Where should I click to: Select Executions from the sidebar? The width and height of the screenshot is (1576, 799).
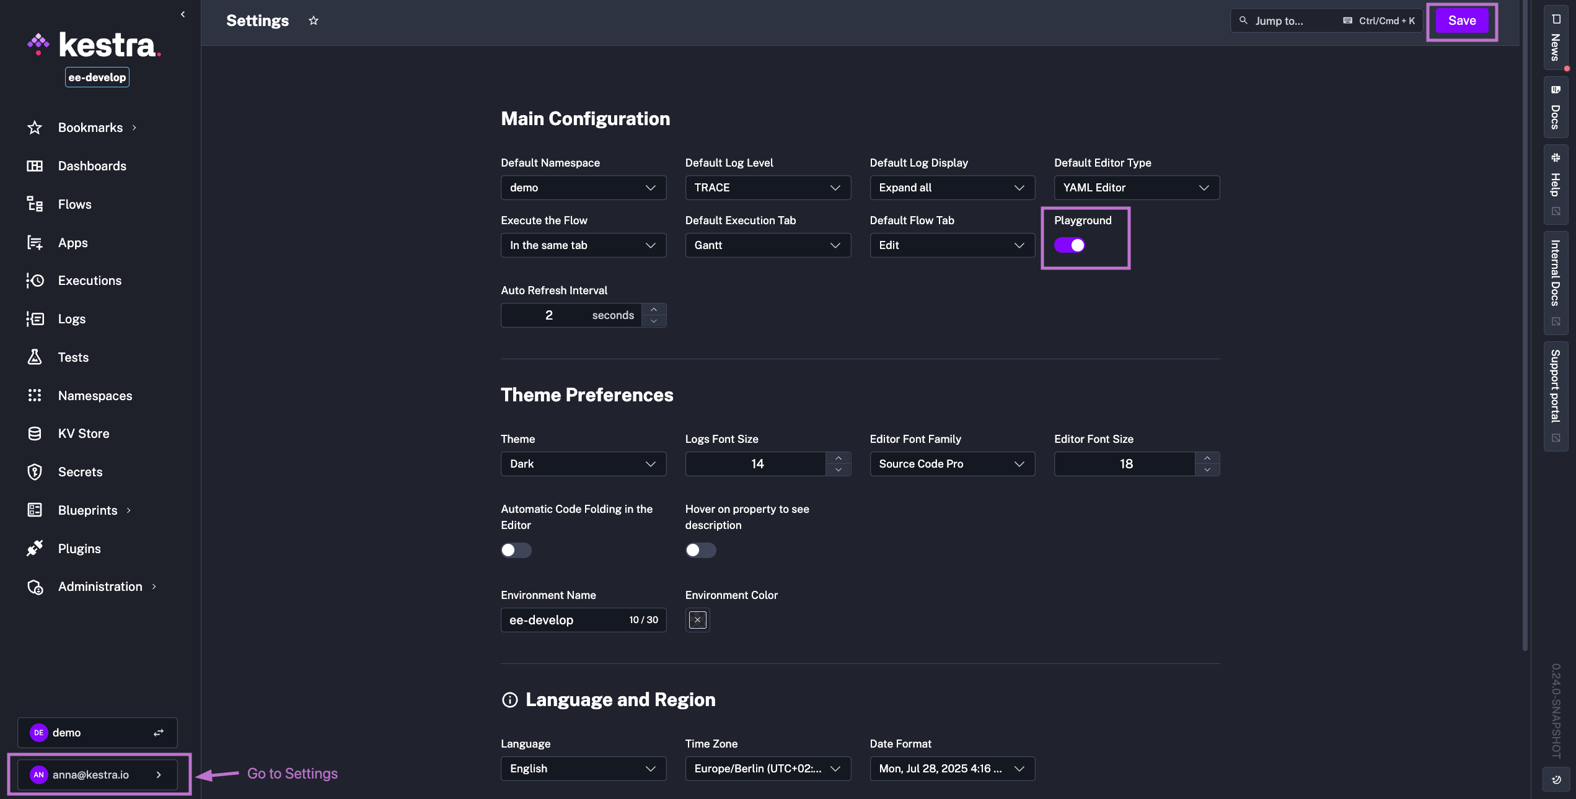pyautogui.click(x=90, y=280)
